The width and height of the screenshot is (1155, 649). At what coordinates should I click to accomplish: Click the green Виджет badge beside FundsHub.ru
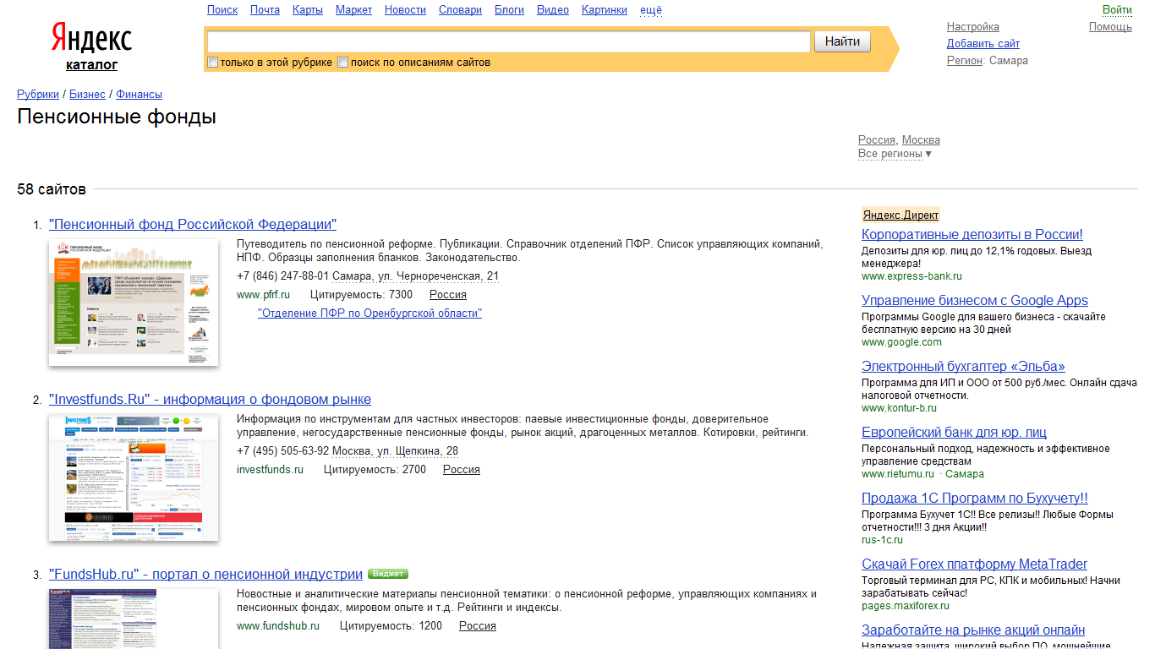tap(388, 575)
